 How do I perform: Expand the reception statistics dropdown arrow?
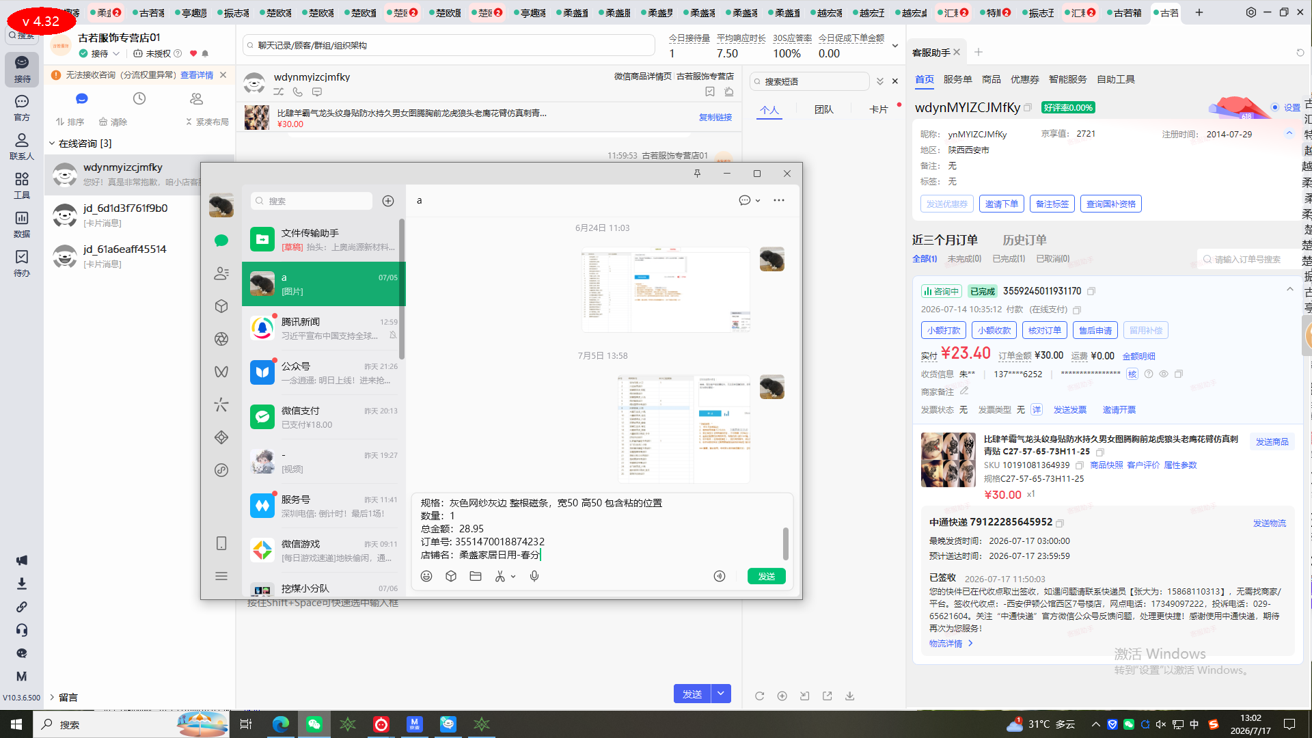pyautogui.click(x=895, y=46)
